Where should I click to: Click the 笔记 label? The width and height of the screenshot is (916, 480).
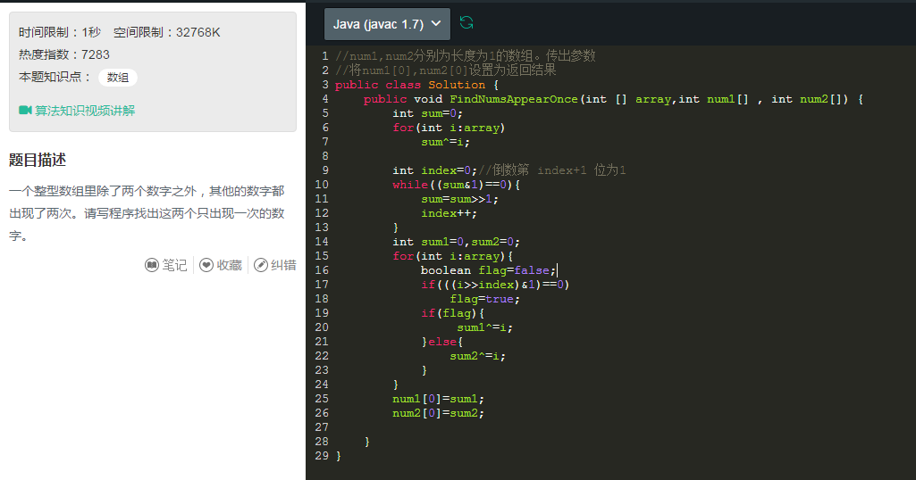coord(174,265)
